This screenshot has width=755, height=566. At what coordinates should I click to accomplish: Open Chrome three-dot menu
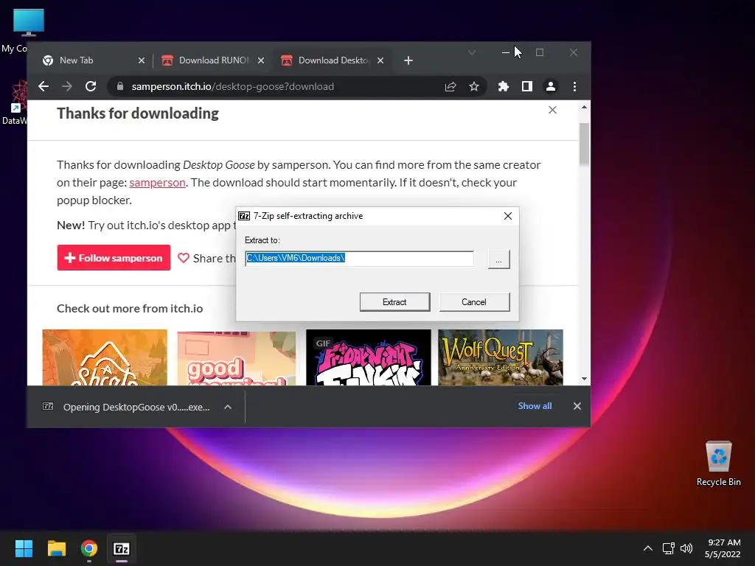[x=574, y=87]
